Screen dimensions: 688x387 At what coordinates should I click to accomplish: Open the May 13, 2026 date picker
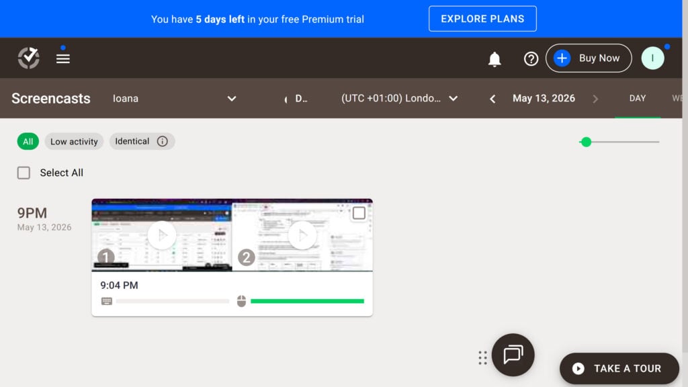click(544, 98)
